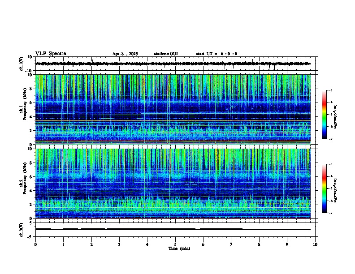The image size is (355, 274).
Task: Select the "ch.3(V)" axis label
Action: click(21, 230)
